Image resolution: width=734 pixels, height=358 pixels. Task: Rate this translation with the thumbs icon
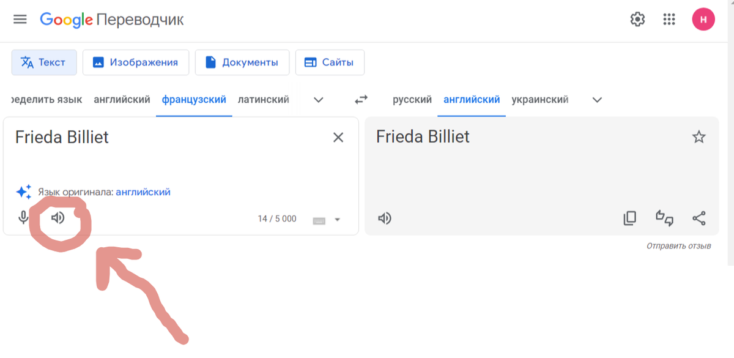point(664,218)
